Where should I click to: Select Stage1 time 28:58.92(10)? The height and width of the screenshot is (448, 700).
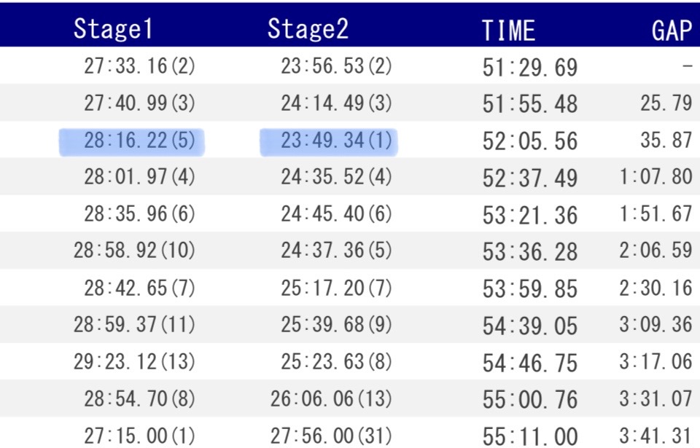(134, 251)
